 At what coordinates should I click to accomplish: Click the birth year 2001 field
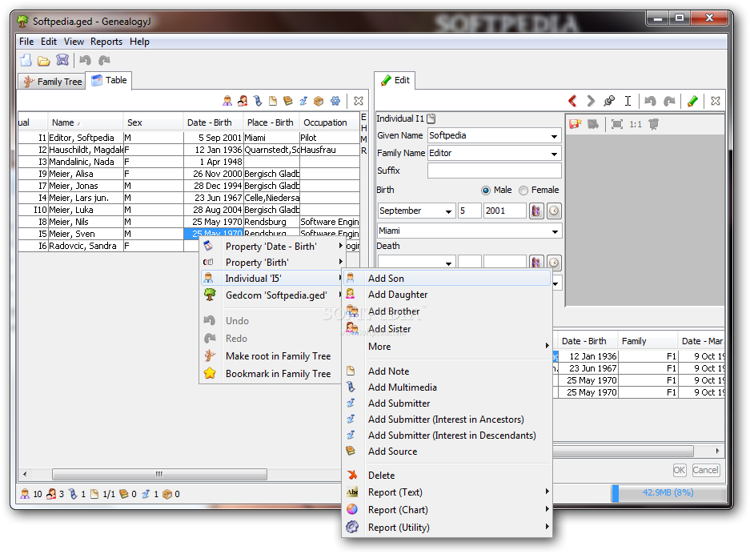(x=504, y=211)
